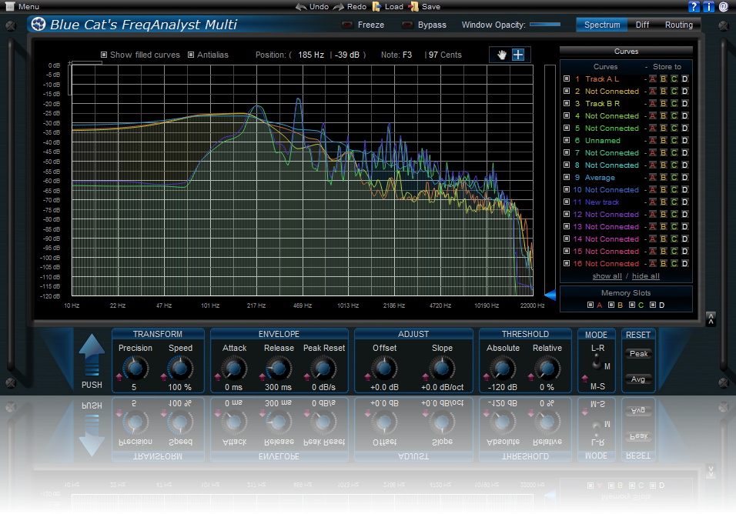This screenshot has width=736, height=514.
Task: Toggle visibility of curve 9 Average
Action: click(567, 178)
